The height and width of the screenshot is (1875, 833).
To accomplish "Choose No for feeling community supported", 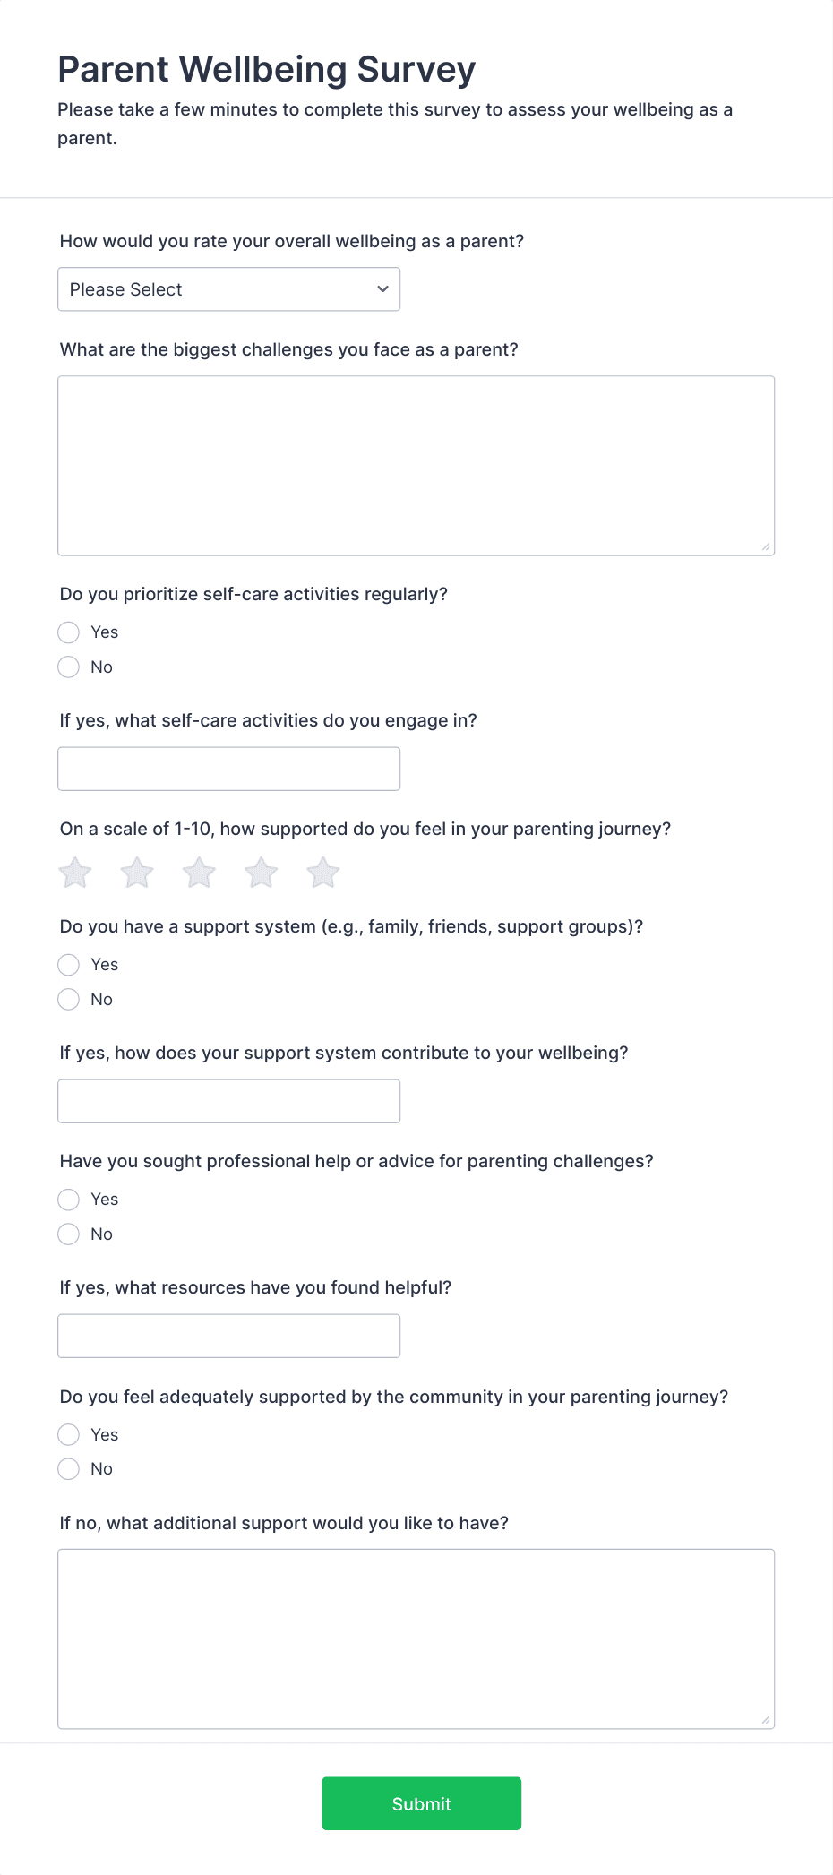I will pos(68,1468).
